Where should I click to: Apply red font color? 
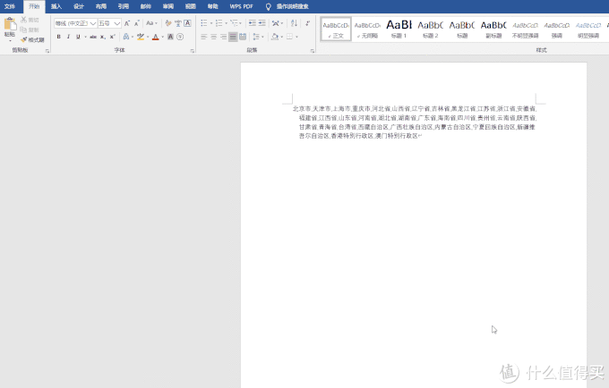156,37
